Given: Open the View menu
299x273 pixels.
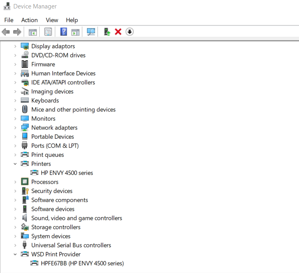Looking at the screenshot, I should (52, 20).
